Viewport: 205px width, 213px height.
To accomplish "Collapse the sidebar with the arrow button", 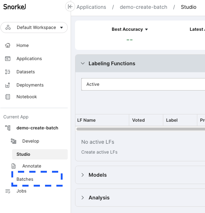I will (70, 7).
